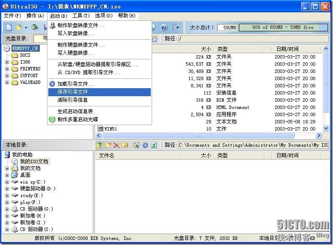The image size is (333, 245).
Task: Click the red X delete icon
Action: point(117,145)
